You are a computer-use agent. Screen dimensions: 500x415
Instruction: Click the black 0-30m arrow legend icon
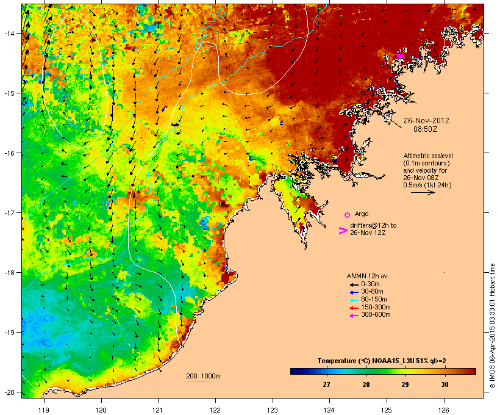coord(354,284)
